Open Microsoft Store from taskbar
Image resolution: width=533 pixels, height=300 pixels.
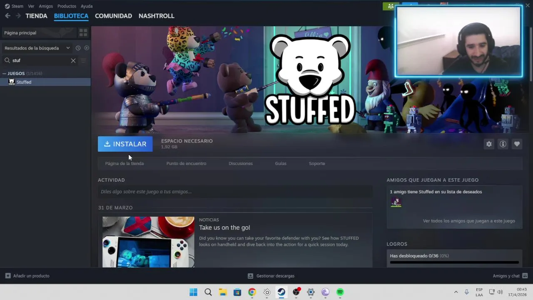(x=237, y=292)
